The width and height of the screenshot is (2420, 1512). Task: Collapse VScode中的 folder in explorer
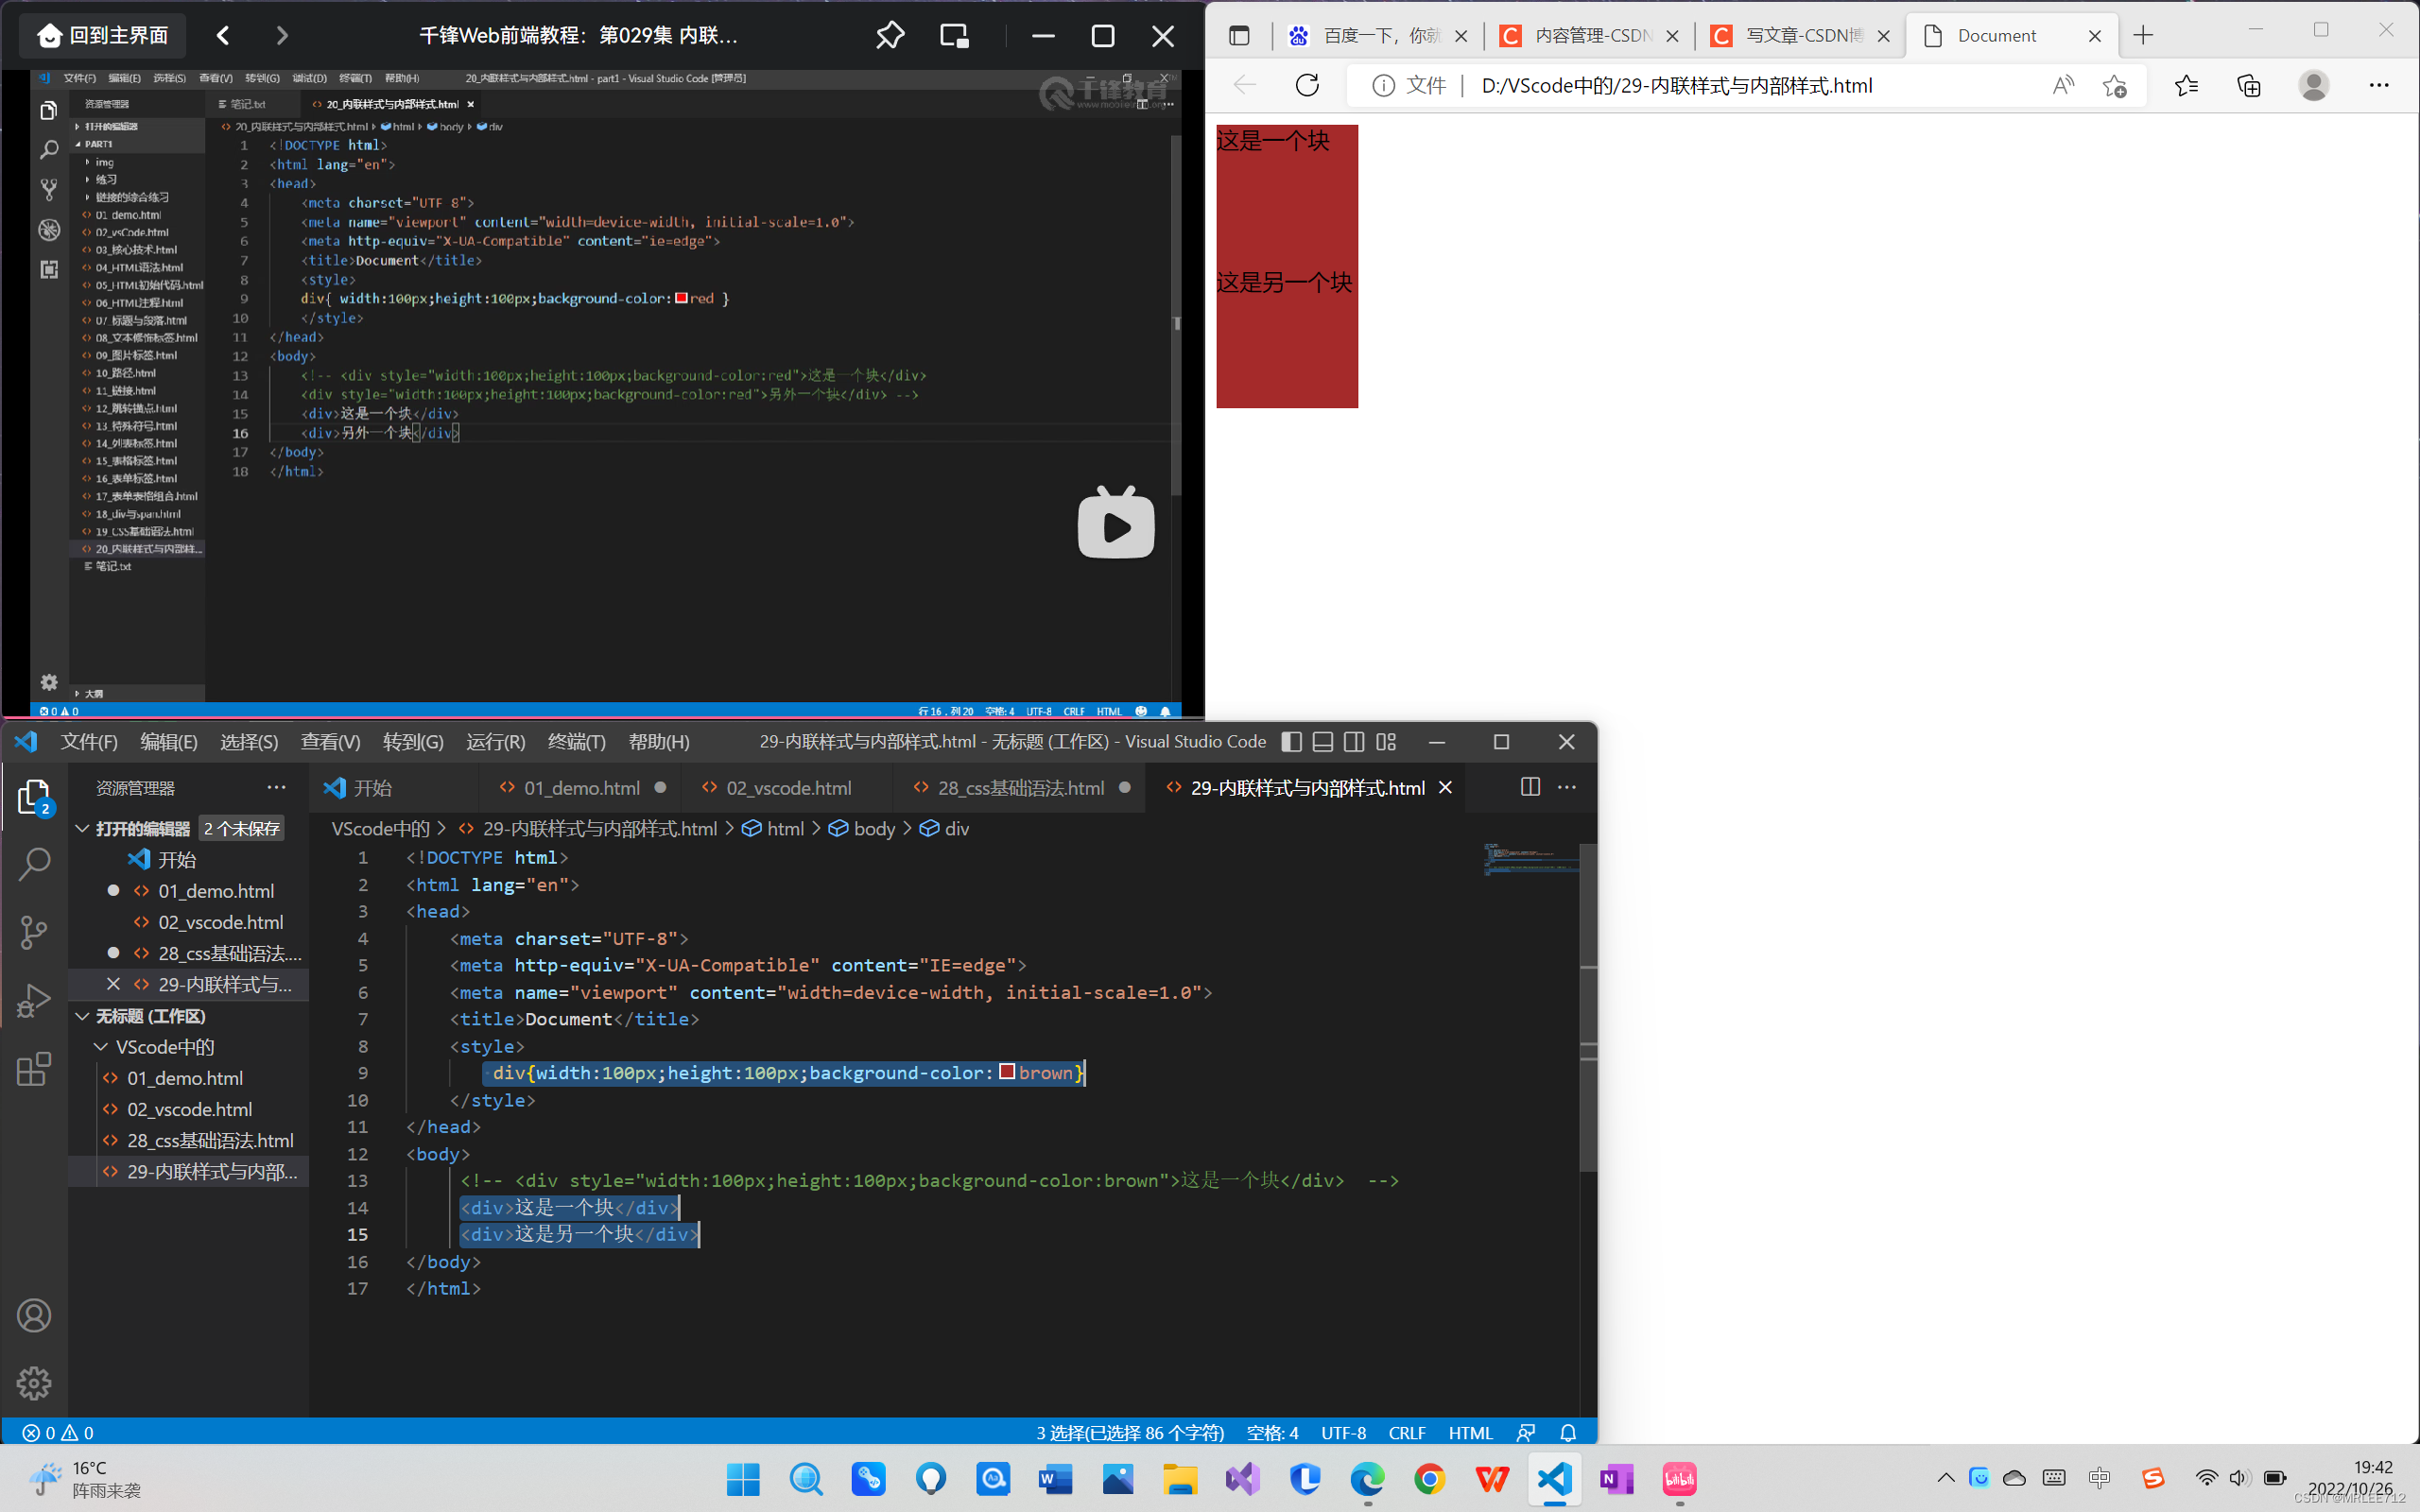pyautogui.click(x=101, y=1046)
